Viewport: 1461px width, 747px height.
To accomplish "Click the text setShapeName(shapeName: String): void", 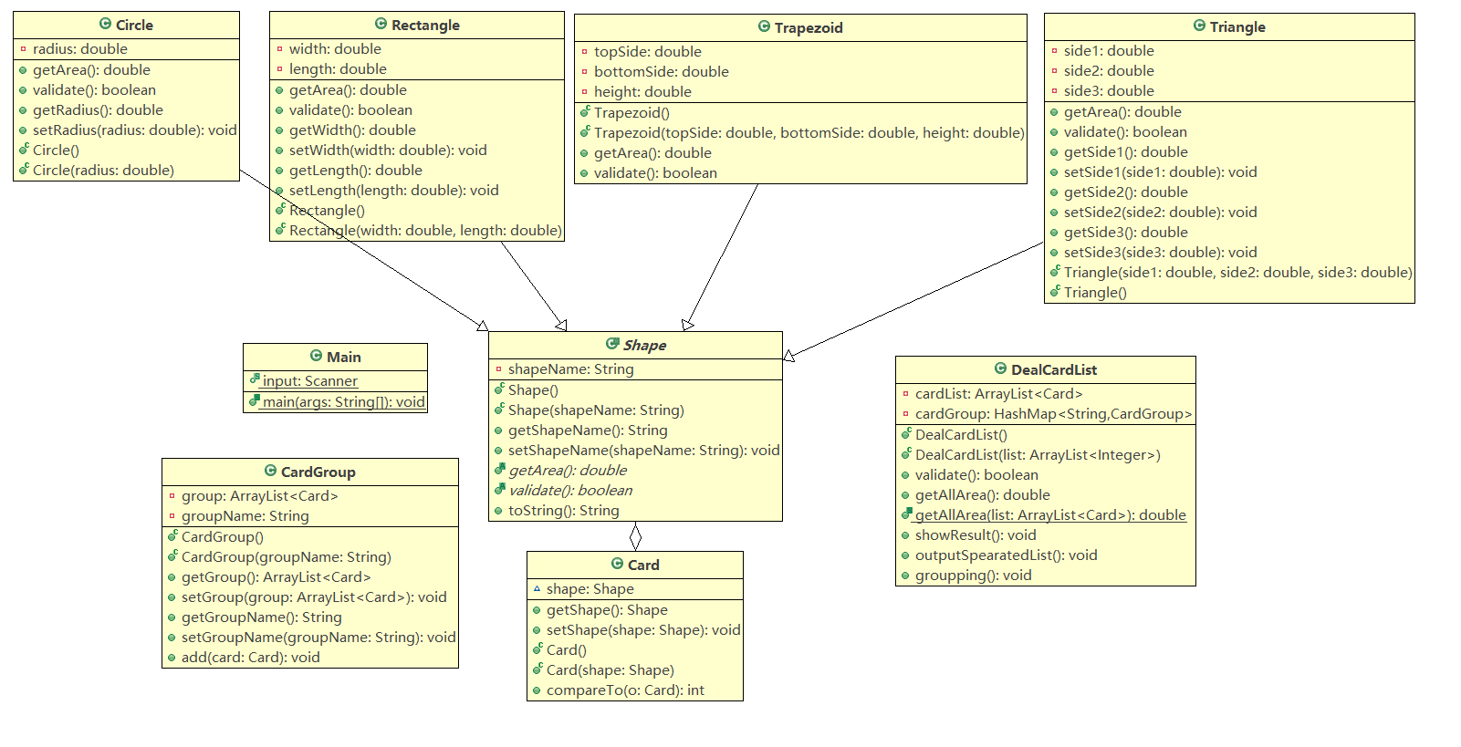I will [644, 450].
